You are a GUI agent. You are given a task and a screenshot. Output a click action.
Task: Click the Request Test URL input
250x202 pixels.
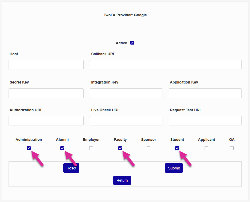pyautogui.click(x=205, y=121)
